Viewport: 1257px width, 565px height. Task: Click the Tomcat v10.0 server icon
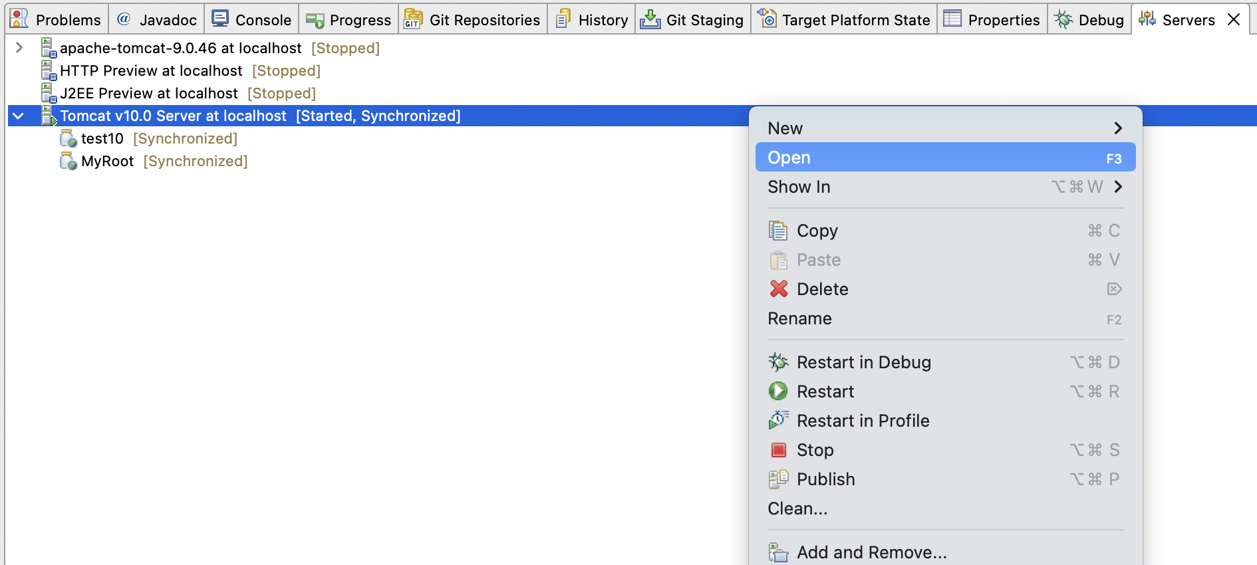click(49, 116)
